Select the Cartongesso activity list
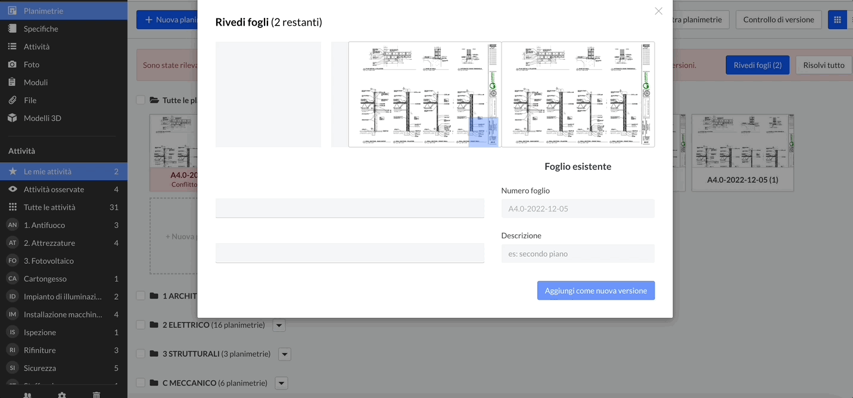Image resolution: width=853 pixels, height=398 pixels. click(45, 279)
